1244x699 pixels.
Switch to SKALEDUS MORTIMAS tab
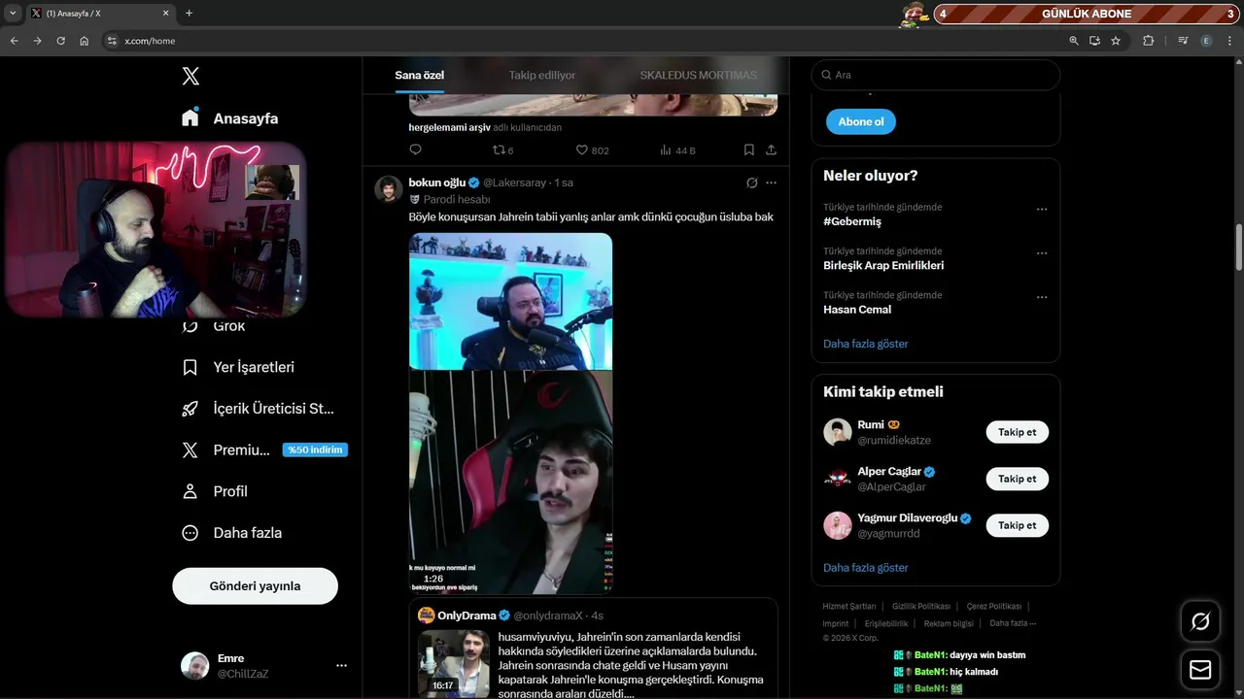point(698,75)
